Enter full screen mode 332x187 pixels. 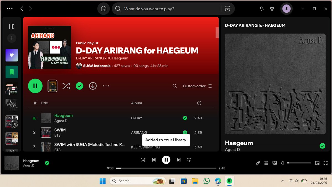tap(326, 163)
